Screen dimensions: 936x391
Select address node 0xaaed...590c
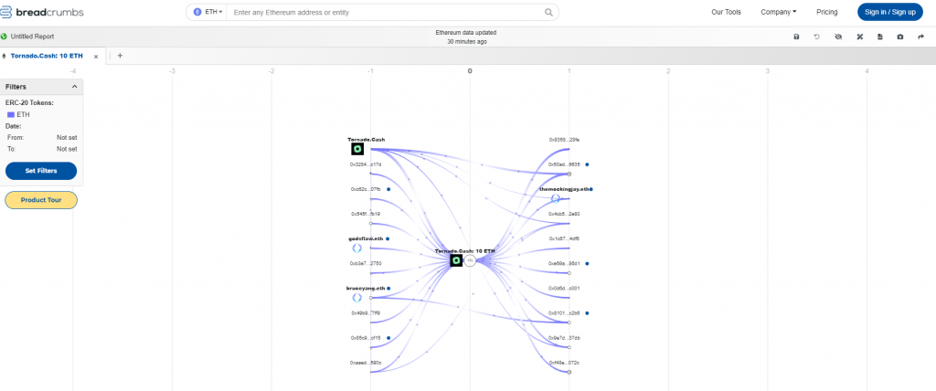pos(366,363)
